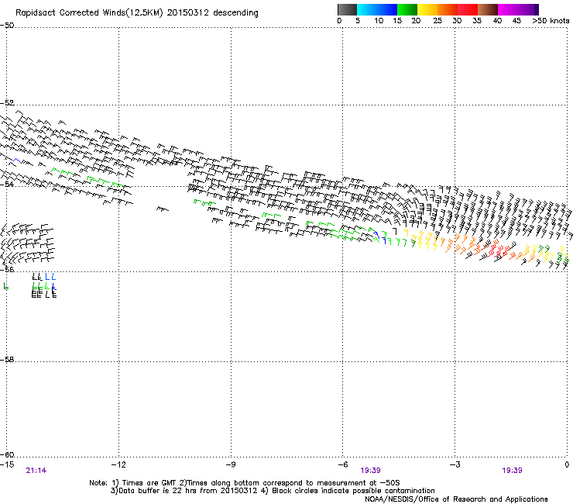
Task: Click the '-60' latitude axis label
Action: (7, 454)
